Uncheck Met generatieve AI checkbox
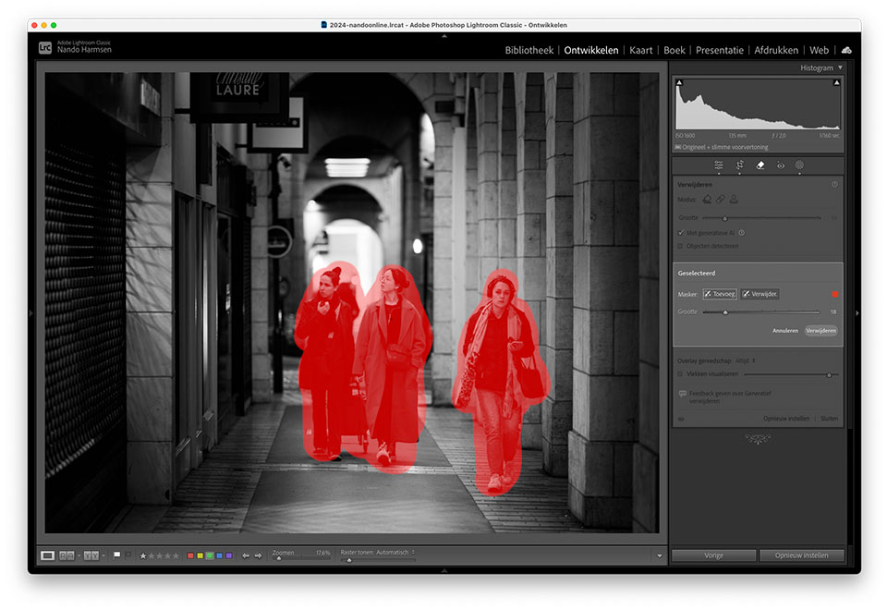 681,233
